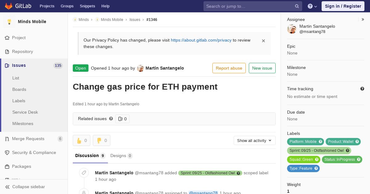Switch to the Designs tab

click(121, 156)
